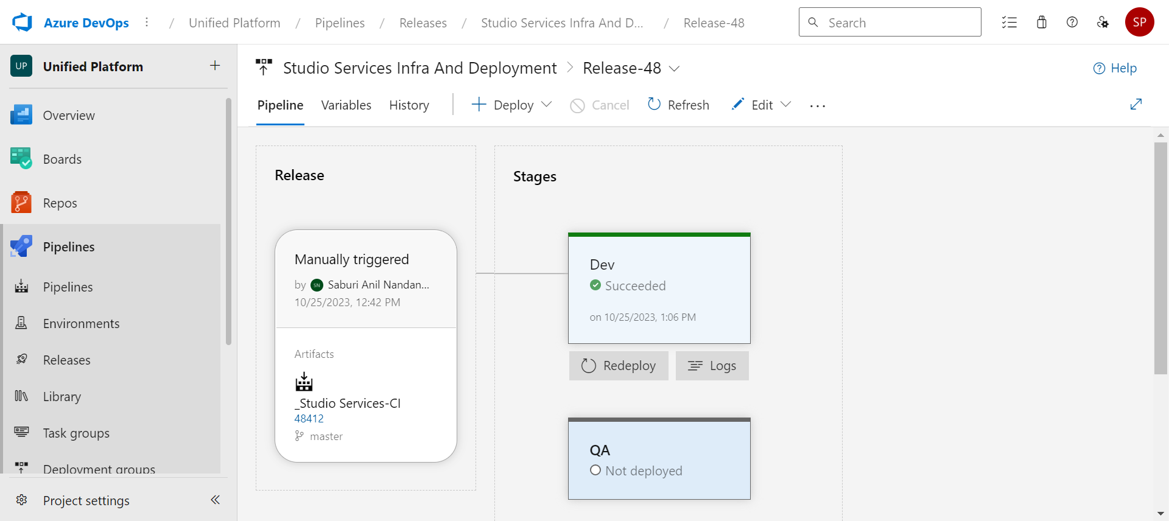Open user settings icon in header
Screen dimensions: 1169x521
pos(1103,23)
